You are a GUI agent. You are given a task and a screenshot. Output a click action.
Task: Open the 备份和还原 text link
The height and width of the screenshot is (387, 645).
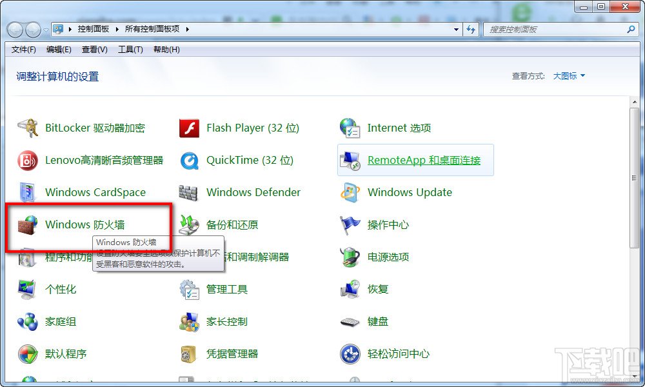tap(232, 224)
